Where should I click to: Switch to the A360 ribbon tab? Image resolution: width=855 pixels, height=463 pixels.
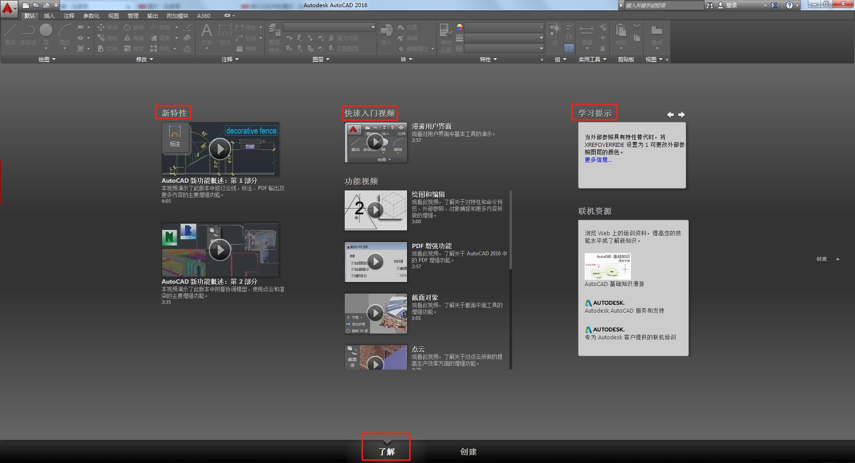click(x=204, y=16)
